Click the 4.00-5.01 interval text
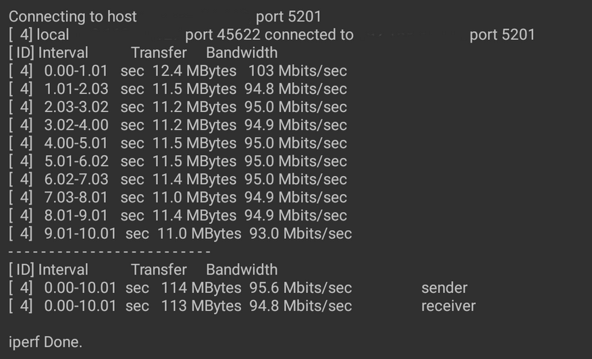 pos(76,144)
